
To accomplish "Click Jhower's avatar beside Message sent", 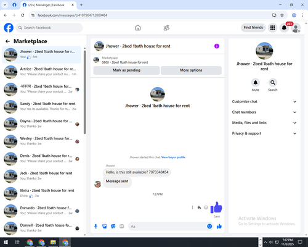I will coord(97,184).
